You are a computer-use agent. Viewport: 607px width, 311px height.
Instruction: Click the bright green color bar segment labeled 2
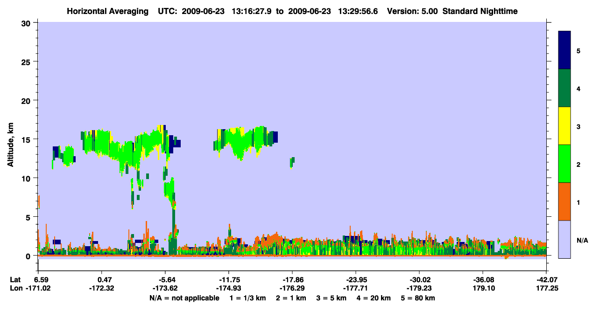click(x=565, y=164)
